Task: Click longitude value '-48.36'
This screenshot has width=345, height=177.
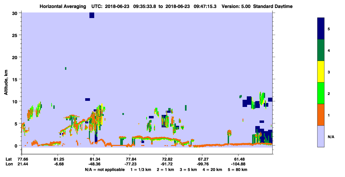Action: pos(94,164)
